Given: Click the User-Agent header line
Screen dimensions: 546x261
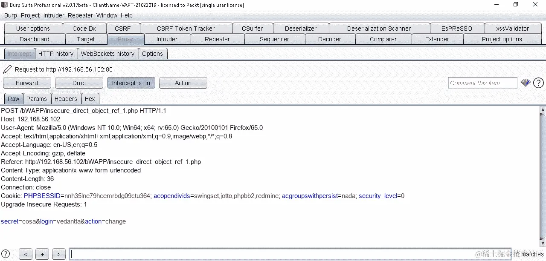Looking at the screenshot, I should [x=132, y=128].
